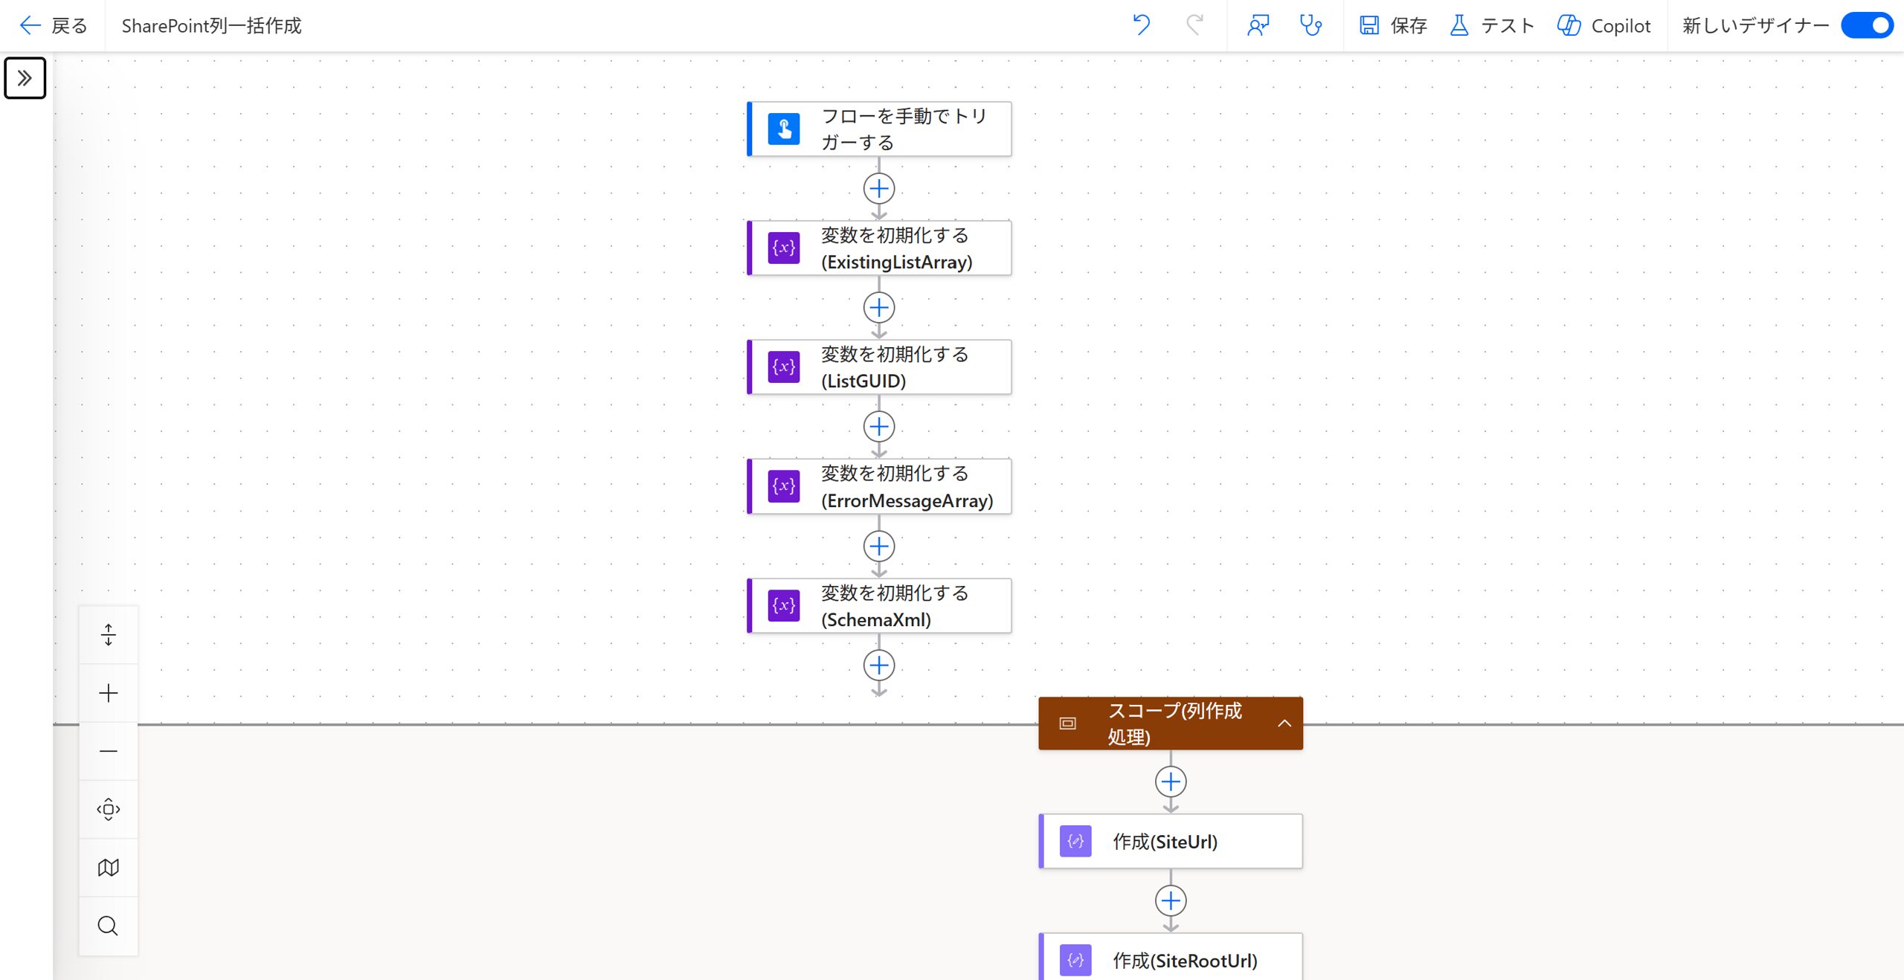Click the Undo arrow icon

(x=1142, y=25)
